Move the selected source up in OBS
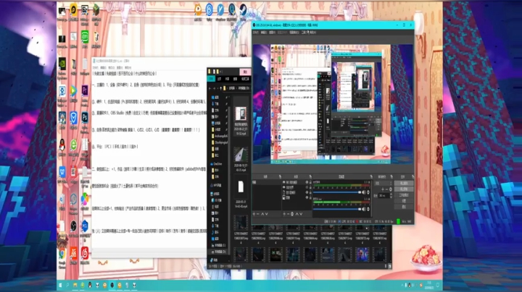Viewport: 522px width, 292px height. 297,214
